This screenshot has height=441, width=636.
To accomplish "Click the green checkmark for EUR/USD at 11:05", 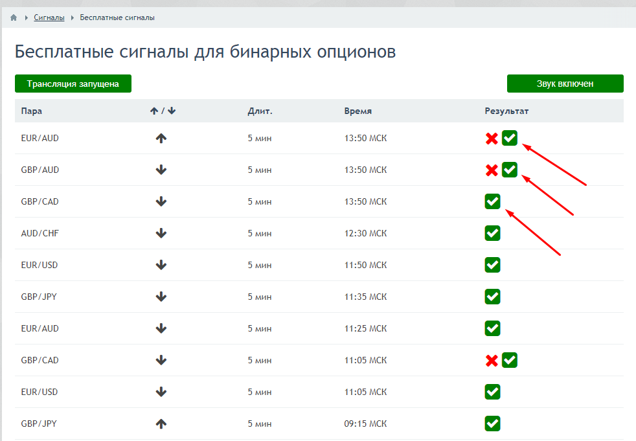I will 492,392.
